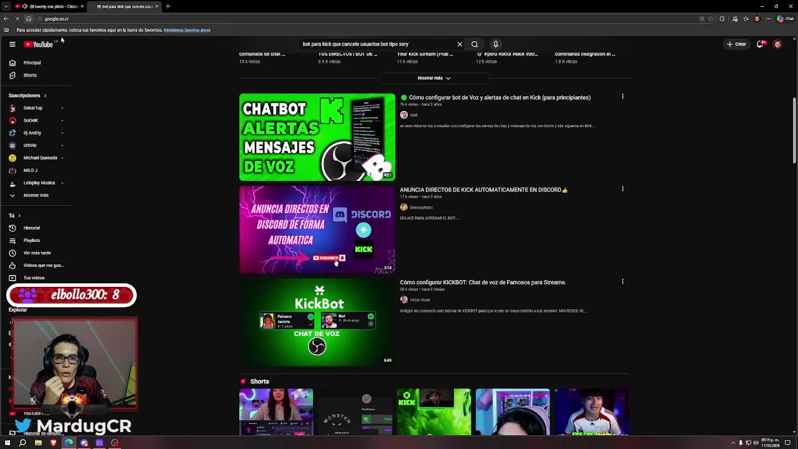Switch to the twenty one pilots tab

tap(49, 6)
